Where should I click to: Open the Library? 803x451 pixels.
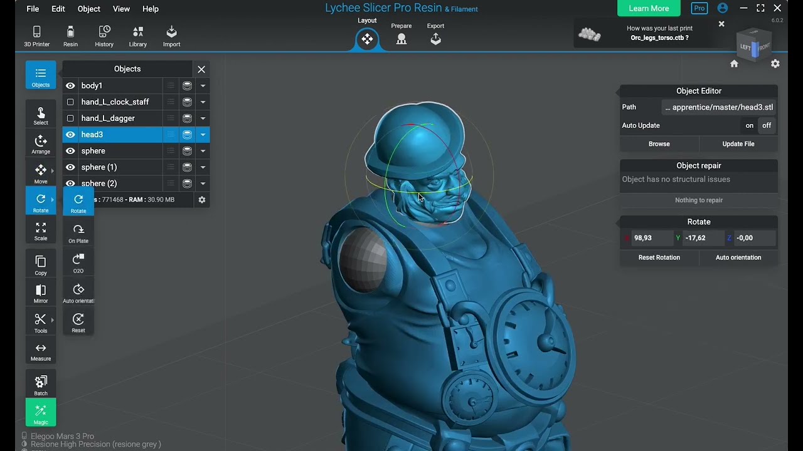[137, 36]
